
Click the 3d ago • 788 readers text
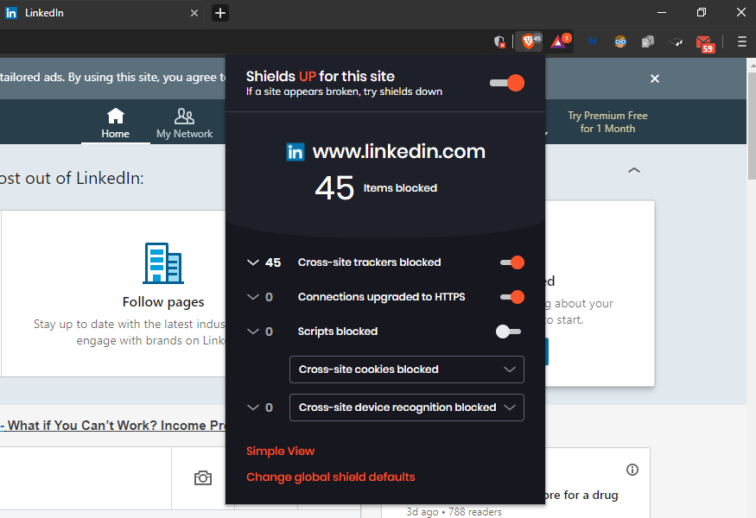pyautogui.click(x=454, y=512)
